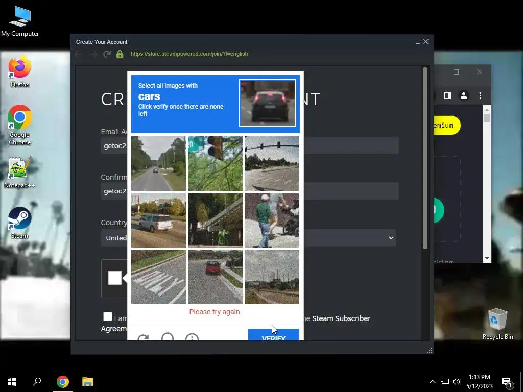The width and height of the screenshot is (523, 392).
Task: Open the Steam Subscriber Agreement link
Action: (341, 318)
